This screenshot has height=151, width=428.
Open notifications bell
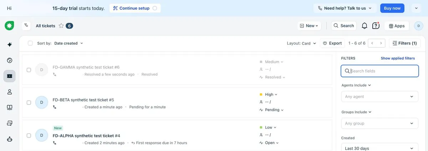tap(365, 26)
